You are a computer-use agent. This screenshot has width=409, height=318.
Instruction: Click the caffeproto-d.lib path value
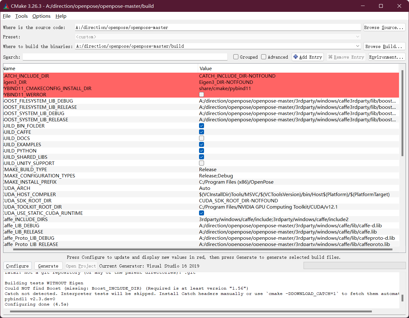[297, 238]
